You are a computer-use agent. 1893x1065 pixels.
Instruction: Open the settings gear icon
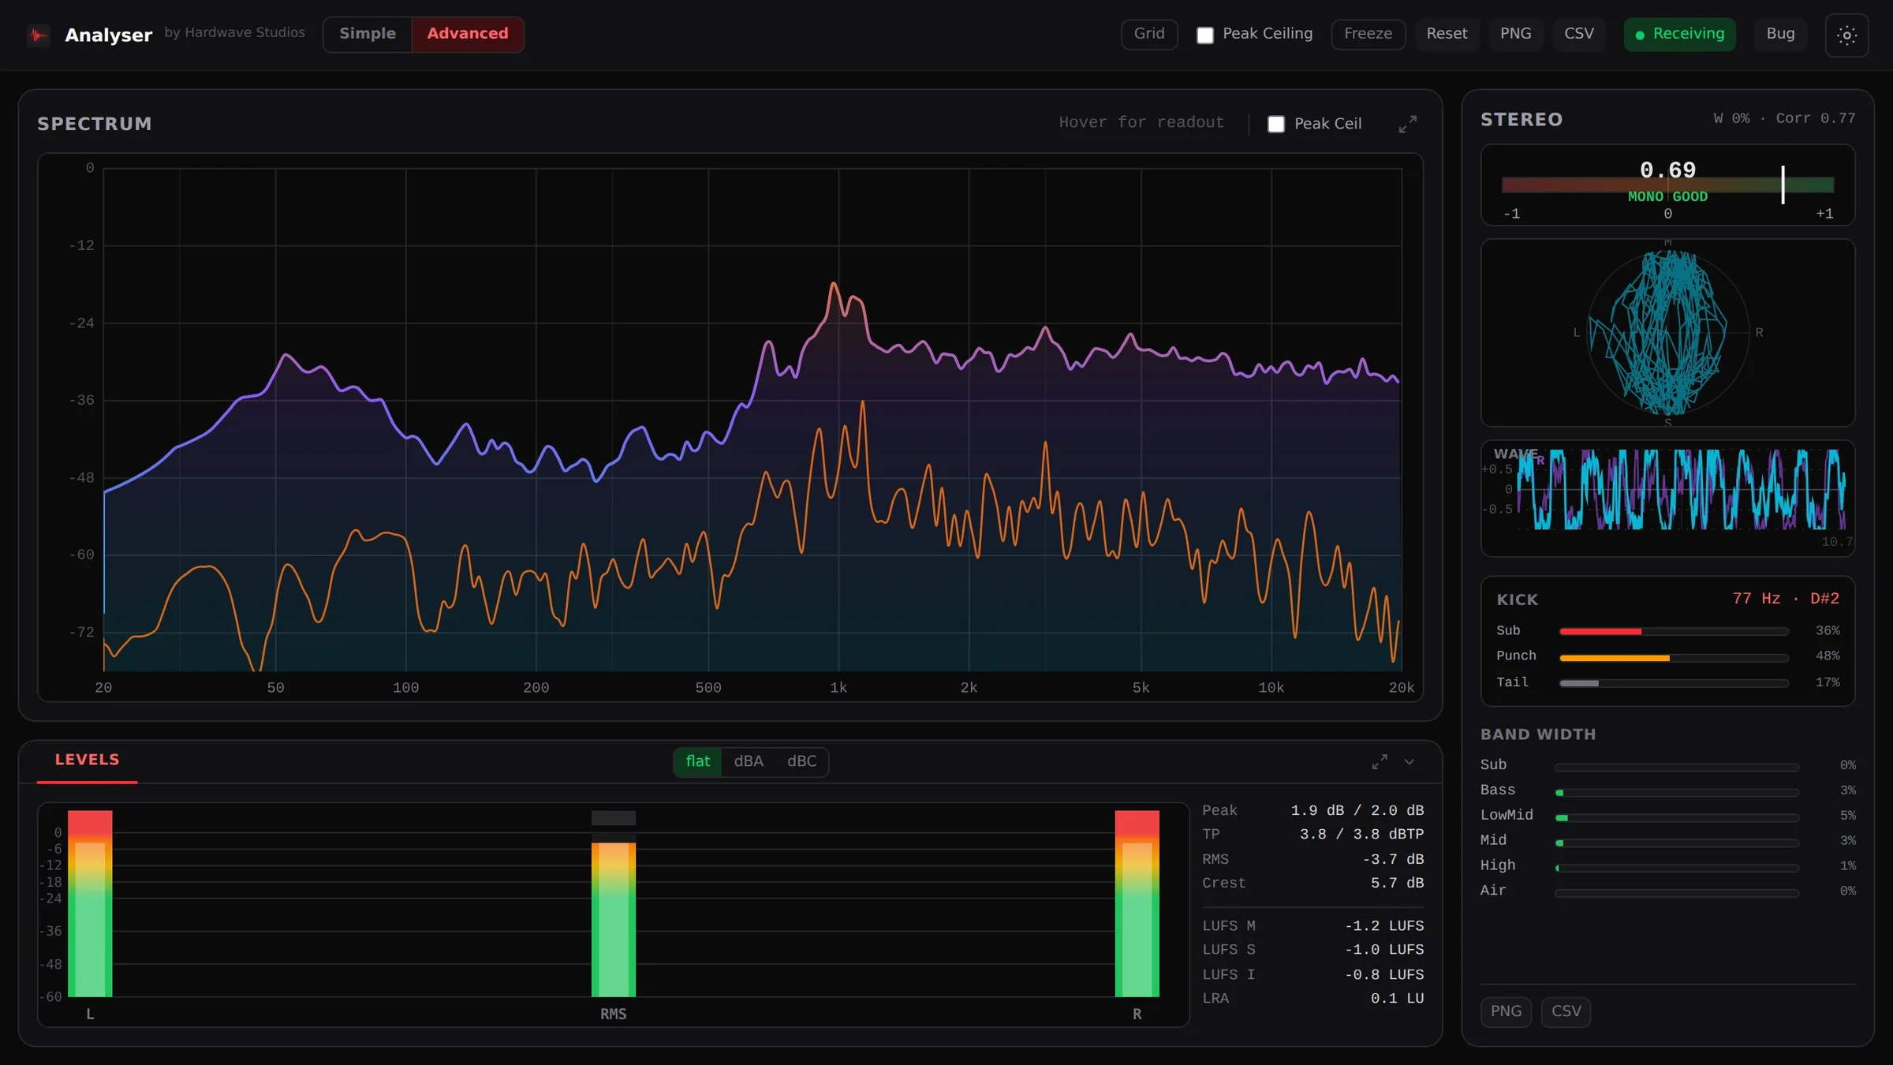point(1846,35)
